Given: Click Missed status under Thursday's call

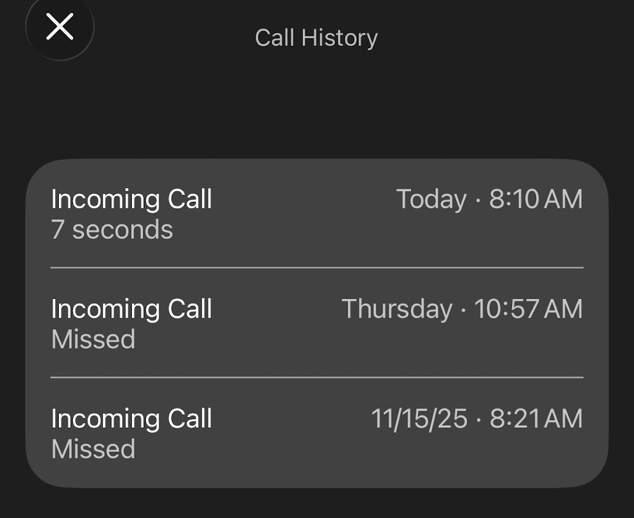Looking at the screenshot, I should click(93, 339).
